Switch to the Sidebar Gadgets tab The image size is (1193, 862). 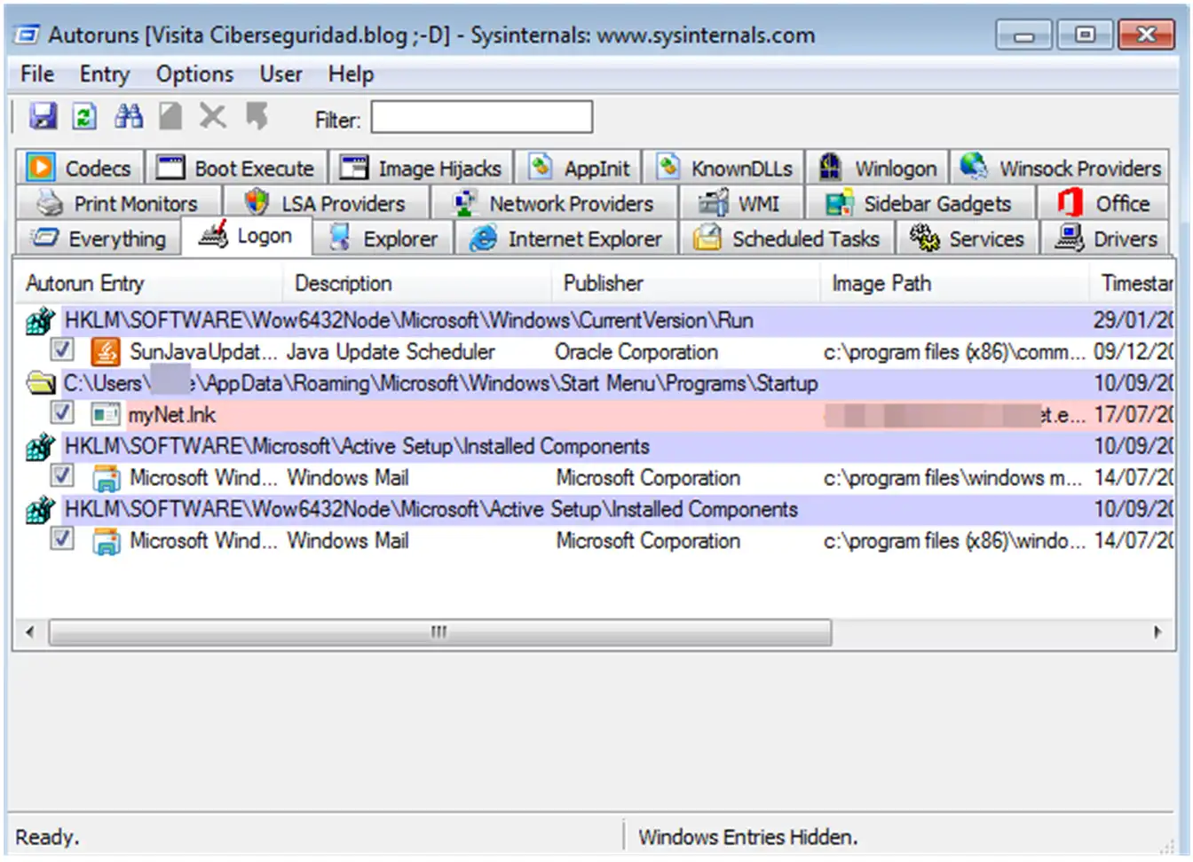point(920,203)
